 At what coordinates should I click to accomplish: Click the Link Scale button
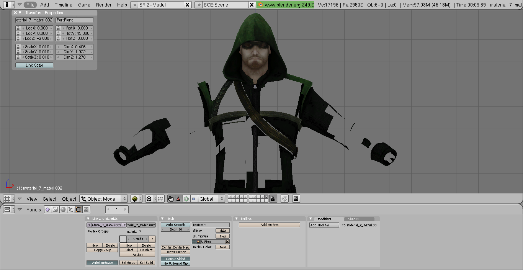click(34, 65)
